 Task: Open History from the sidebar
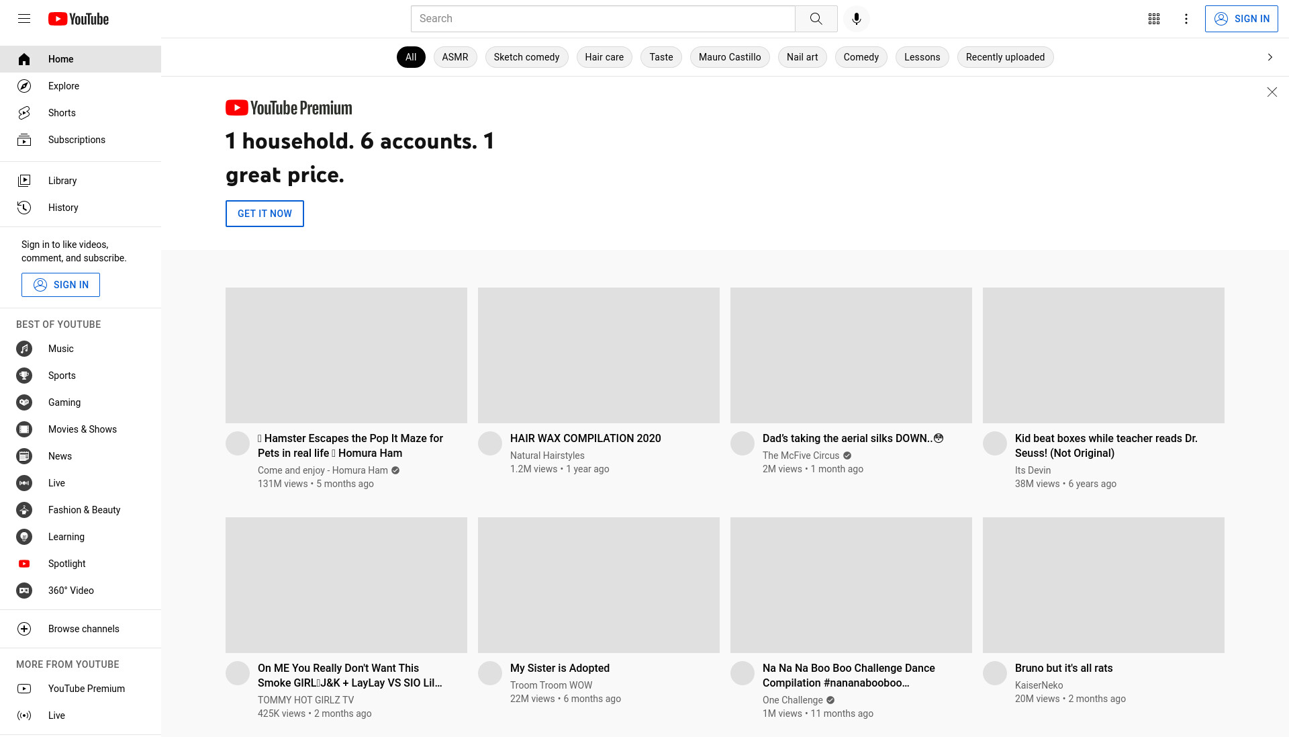(81, 208)
